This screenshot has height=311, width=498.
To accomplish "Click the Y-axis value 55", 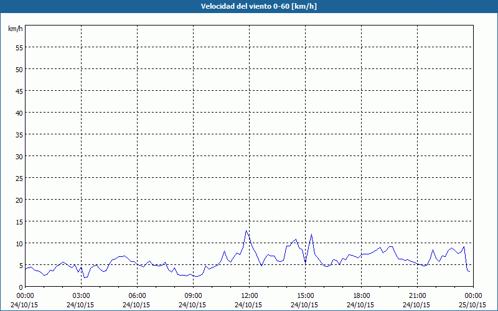I will 19,48.
